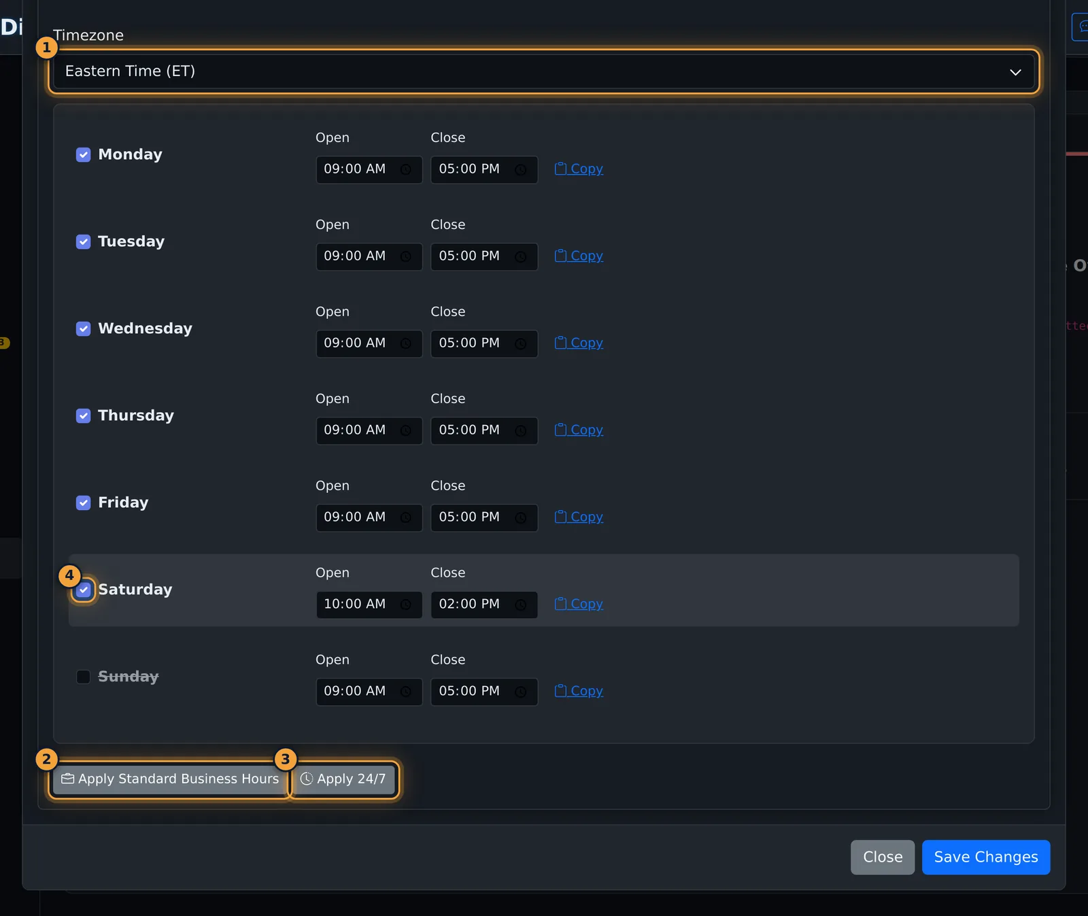This screenshot has height=916, width=1088.
Task: Copy Saturday's hours via Copy link
Action: [579, 604]
